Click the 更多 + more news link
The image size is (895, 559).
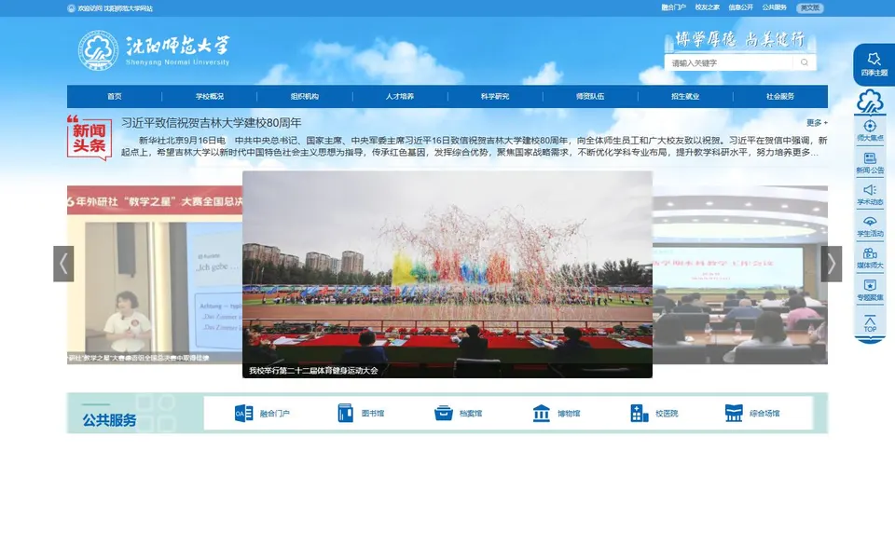pyautogui.click(x=817, y=123)
